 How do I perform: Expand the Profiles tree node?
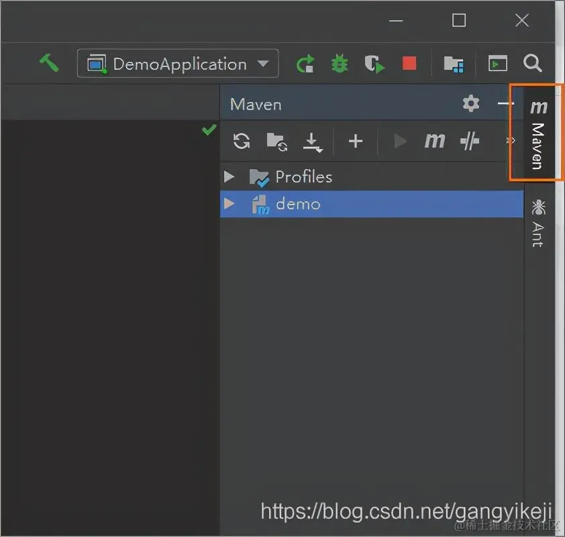pyautogui.click(x=229, y=177)
